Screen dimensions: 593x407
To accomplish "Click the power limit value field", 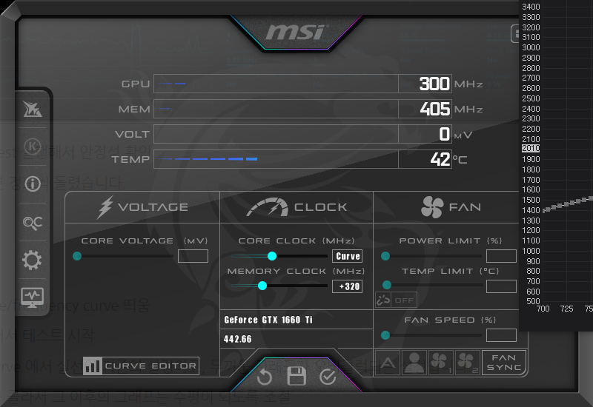I will (x=502, y=256).
